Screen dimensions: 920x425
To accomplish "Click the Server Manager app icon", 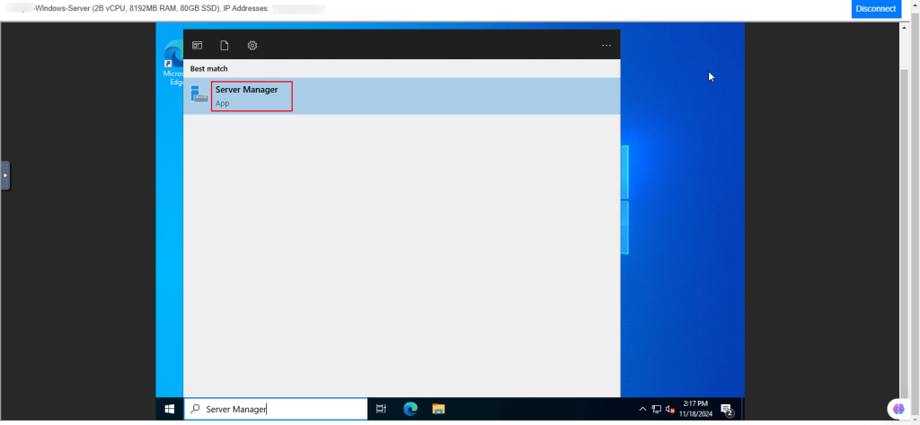I will point(199,95).
